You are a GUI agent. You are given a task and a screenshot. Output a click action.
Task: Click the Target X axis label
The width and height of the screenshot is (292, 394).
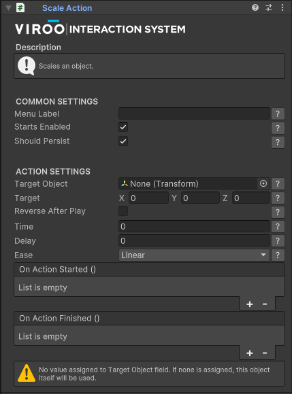122,198
